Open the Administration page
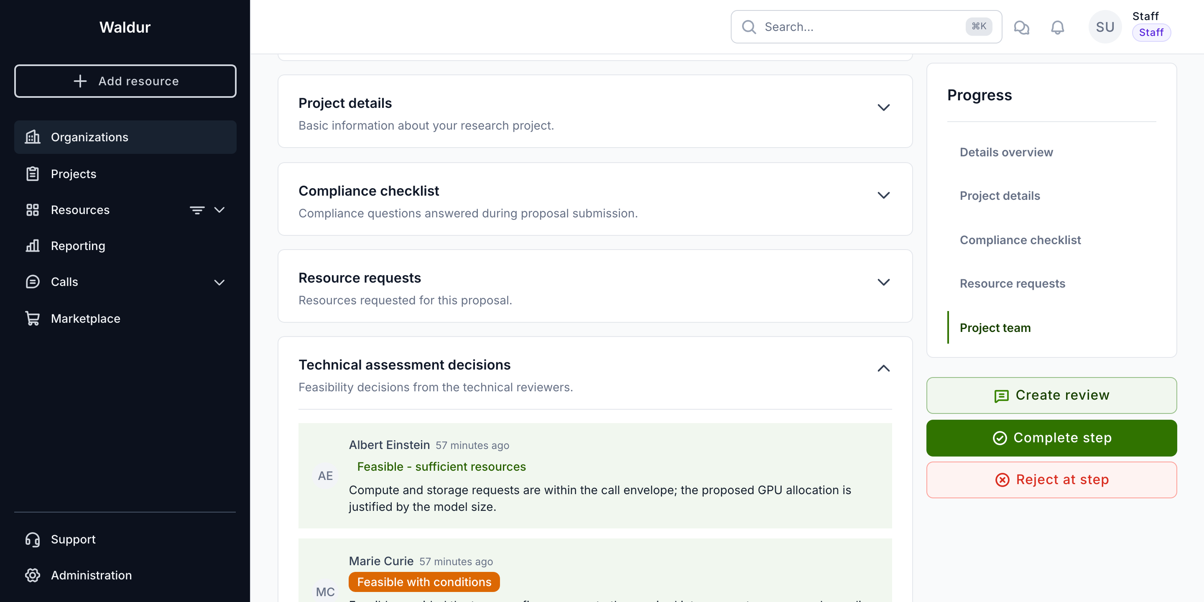 coord(125,575)
